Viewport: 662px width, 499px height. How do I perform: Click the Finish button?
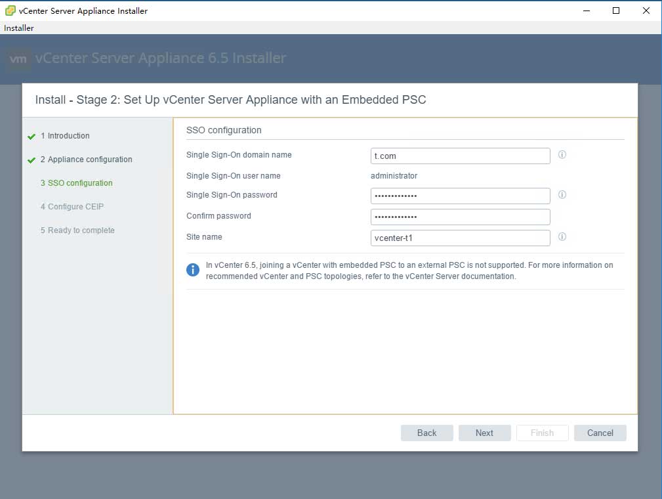pos(542,433)
